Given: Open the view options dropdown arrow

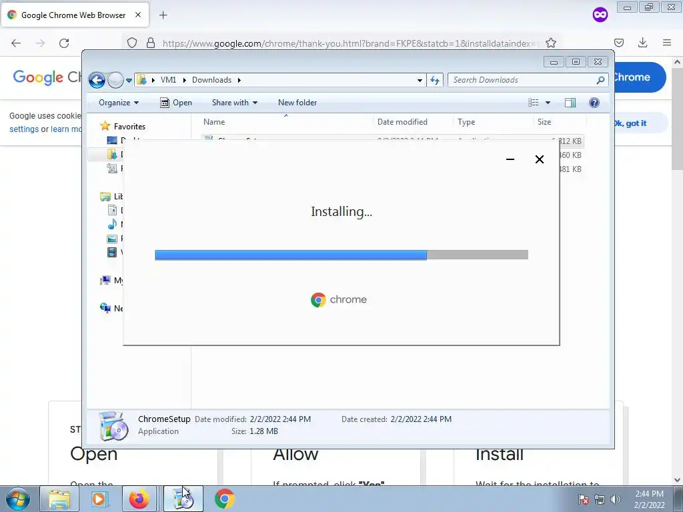Looking at the screenshot, I should coord(548,103).
